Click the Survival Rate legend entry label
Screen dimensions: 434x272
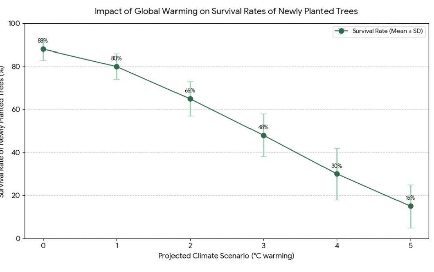[387, 31]
